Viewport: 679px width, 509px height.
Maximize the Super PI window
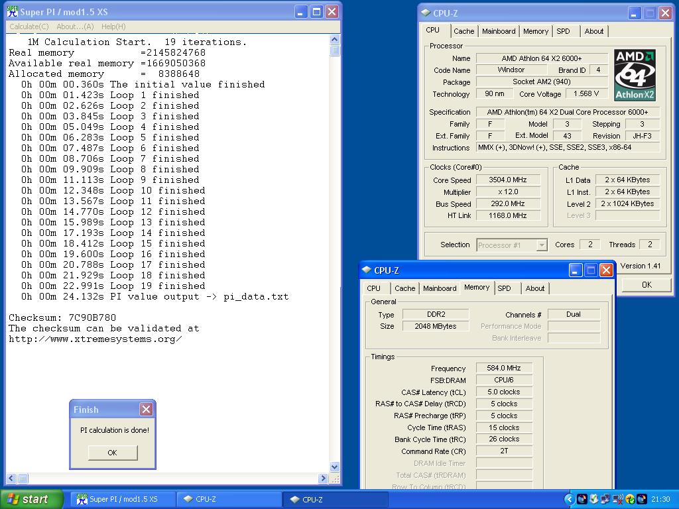(x=316, y=12)
